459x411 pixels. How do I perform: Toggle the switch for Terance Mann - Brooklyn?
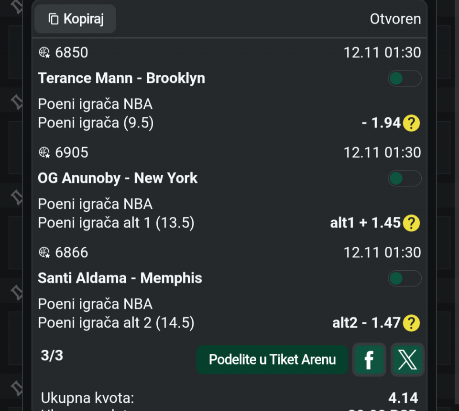pyautogui.click(x=404, y=79)
